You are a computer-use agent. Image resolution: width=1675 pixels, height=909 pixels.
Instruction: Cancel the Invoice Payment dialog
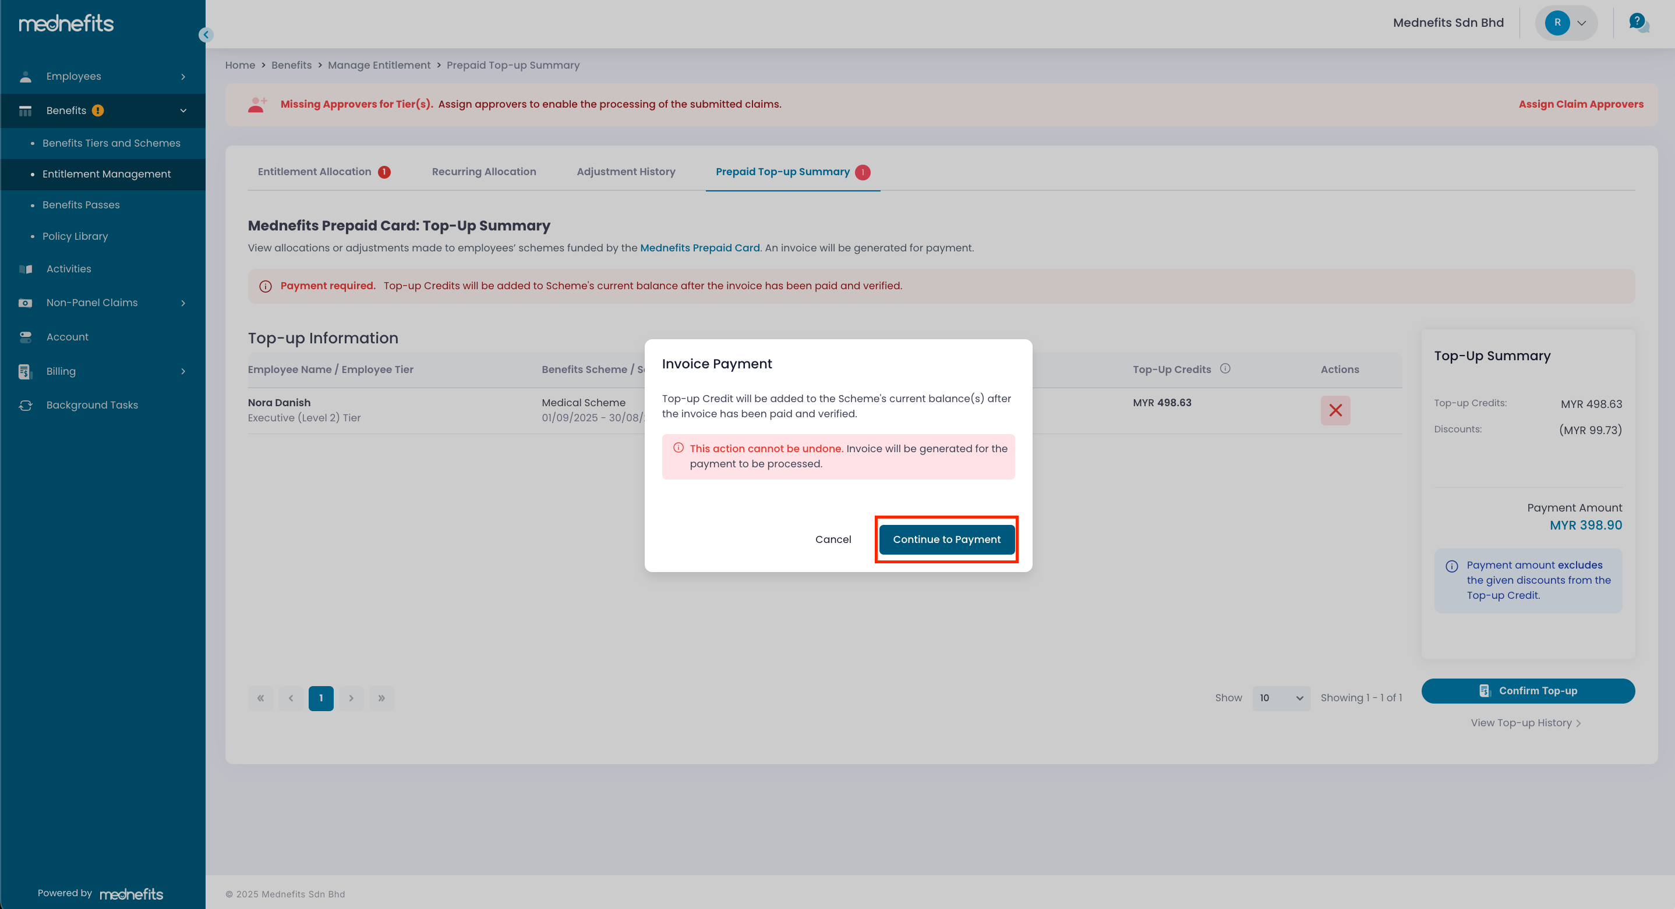(832, 539)
